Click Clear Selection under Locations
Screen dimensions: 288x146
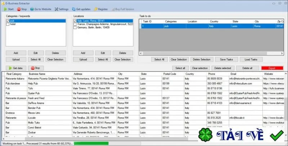(123, 59)
